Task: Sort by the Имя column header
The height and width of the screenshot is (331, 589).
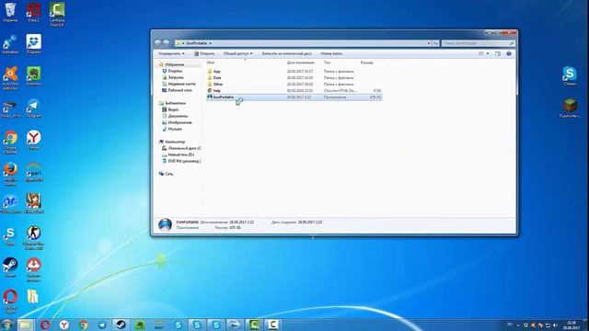Action: tap(211, 63)
